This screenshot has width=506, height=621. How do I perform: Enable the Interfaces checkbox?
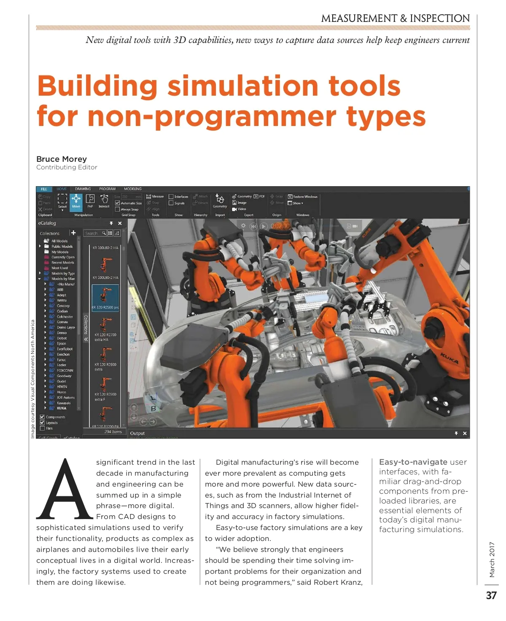pos(171,196)
